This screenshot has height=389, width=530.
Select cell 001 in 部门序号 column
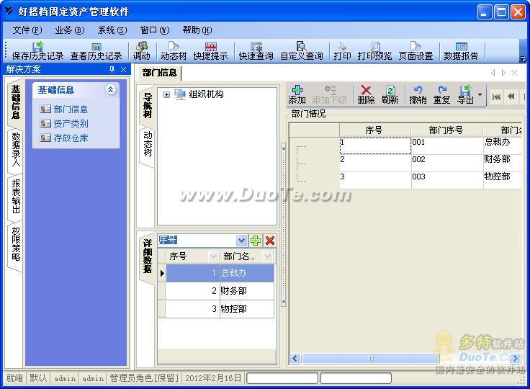(447, 146)
